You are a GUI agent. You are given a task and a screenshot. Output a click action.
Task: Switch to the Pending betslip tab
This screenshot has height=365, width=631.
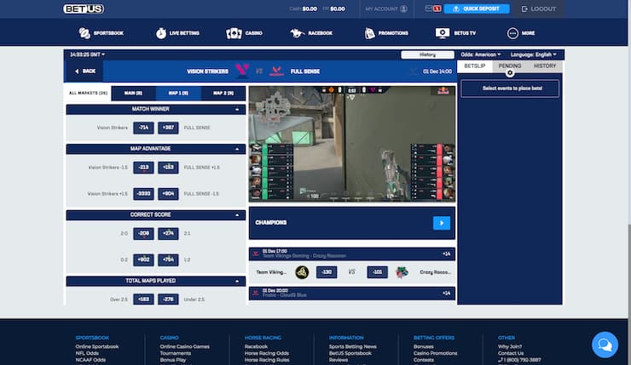[510, 66]
